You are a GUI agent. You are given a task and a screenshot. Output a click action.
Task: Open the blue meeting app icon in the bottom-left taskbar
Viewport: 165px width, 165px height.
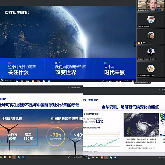coord(23,157)
